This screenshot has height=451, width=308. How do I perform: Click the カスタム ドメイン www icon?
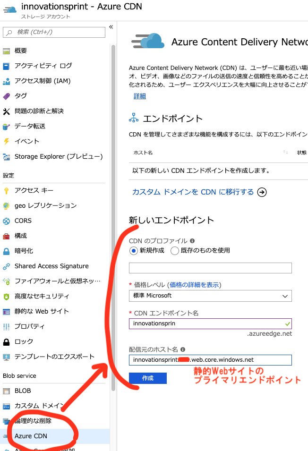tap(6, 406)
